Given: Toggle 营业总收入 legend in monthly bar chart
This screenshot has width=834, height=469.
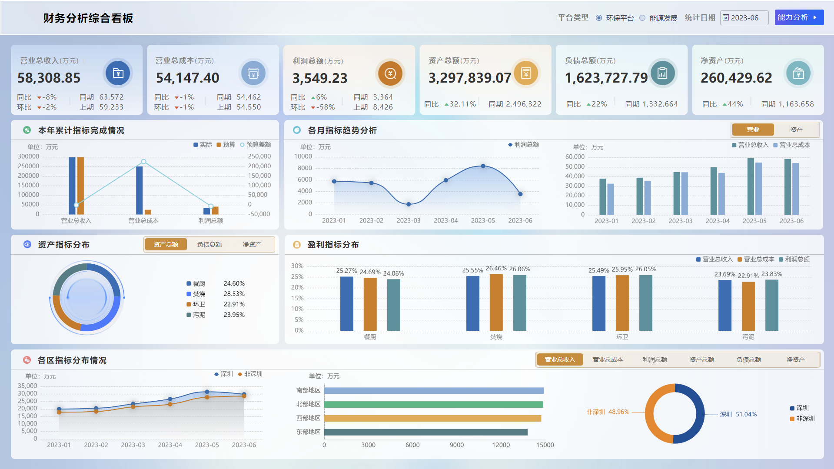Looking at the screenshot, I should click(750, 145).
